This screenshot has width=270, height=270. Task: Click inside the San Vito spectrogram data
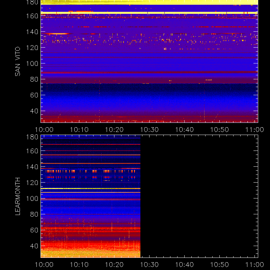point(149,61)
